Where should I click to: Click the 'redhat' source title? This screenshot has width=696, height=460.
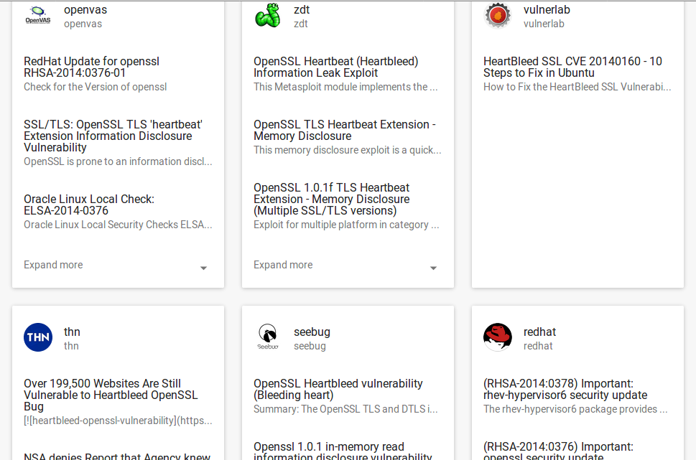pyautogui.click(x=539, y=332)
